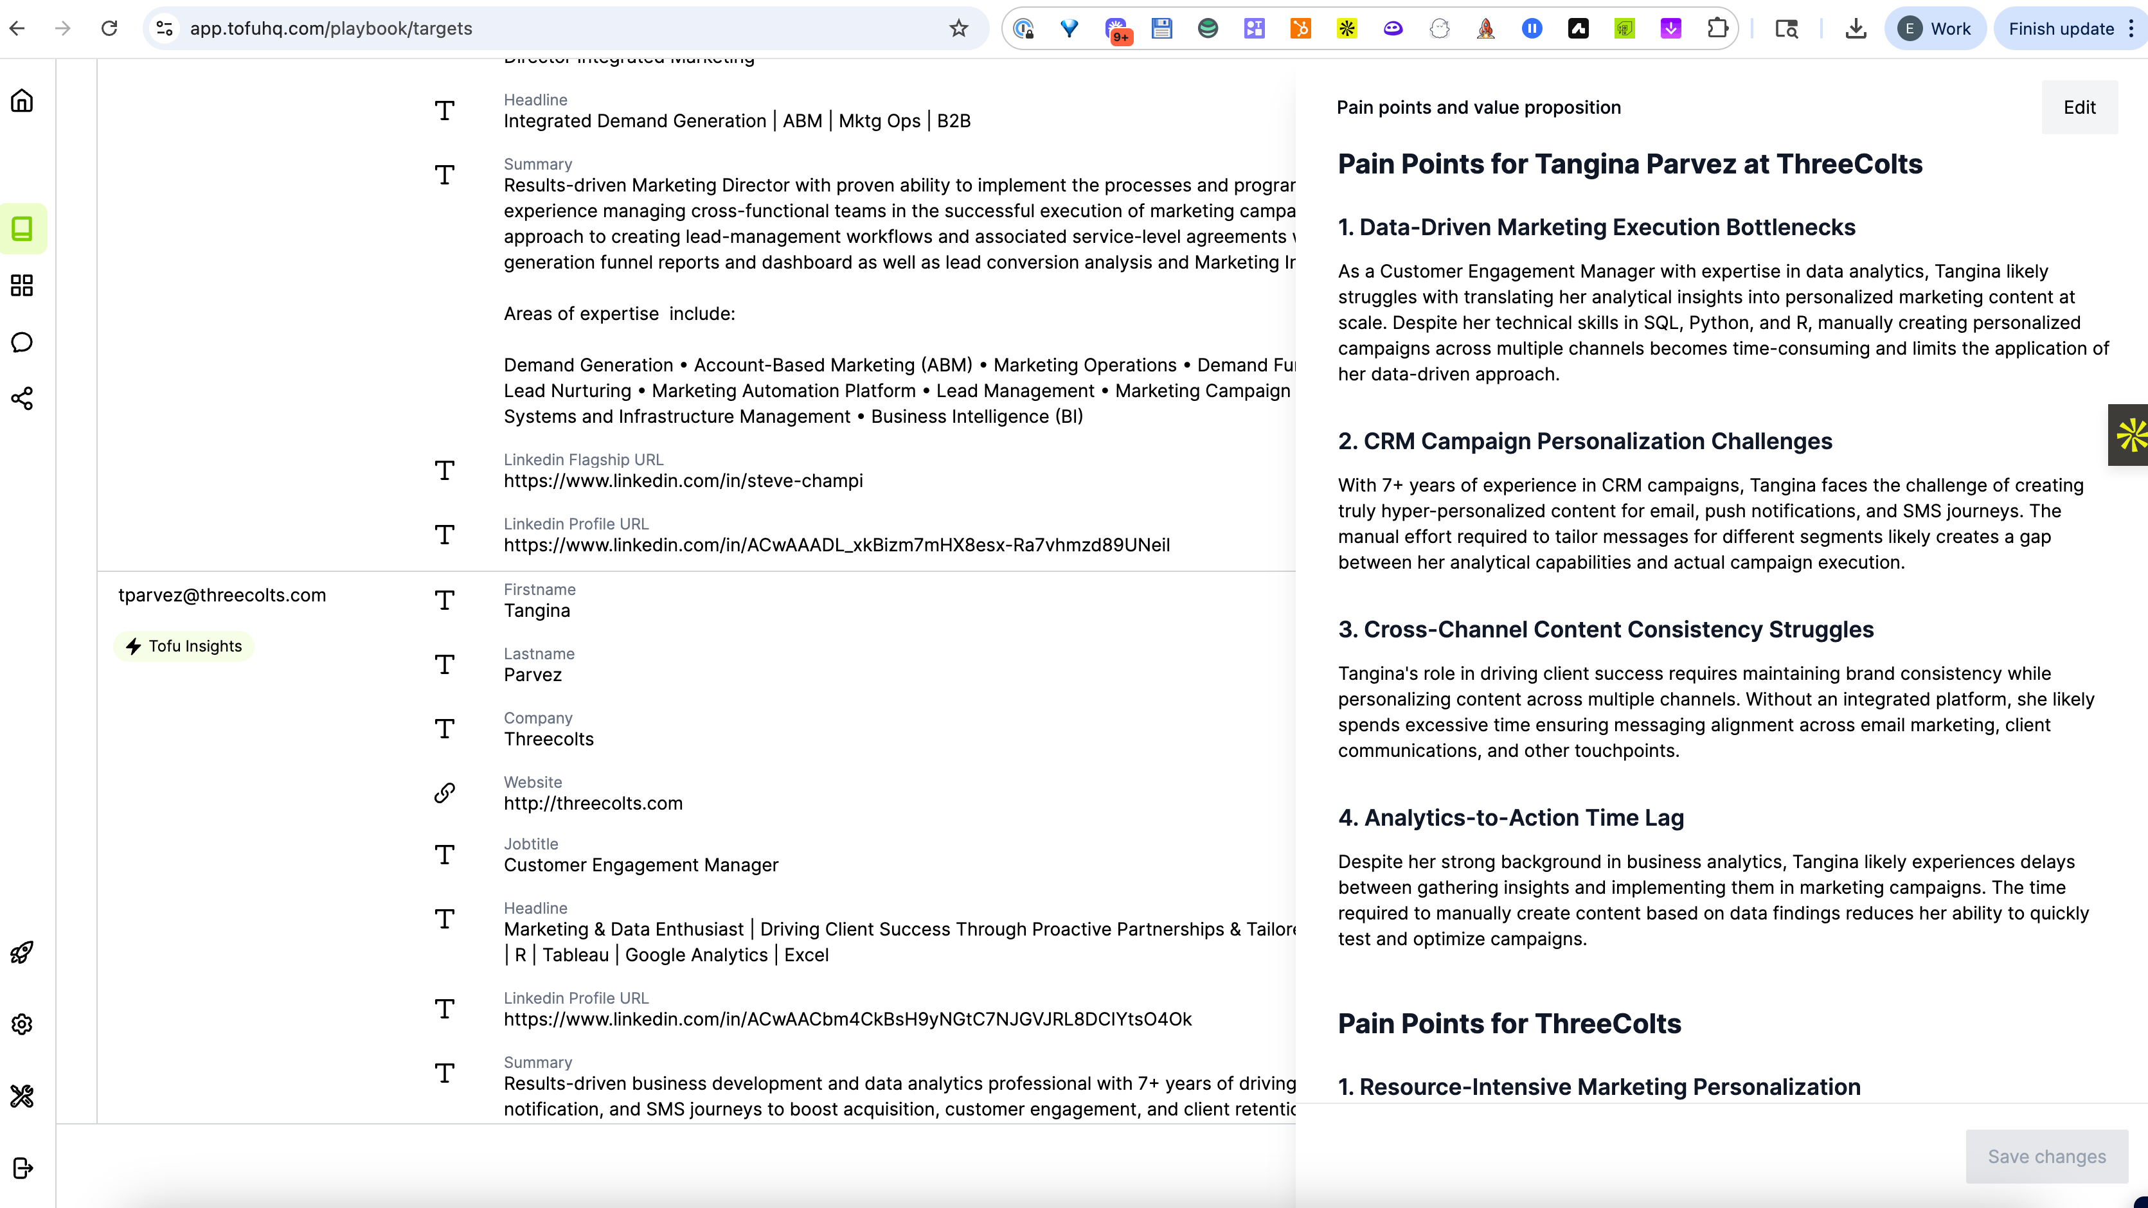Select the green Playbook book icon
Image resolution: width=2148 pixels, height=1208 pixels.
click(22, 229)
